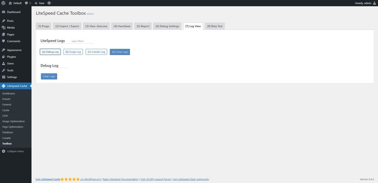Click the Pages icon in sidebar

(3, 34)
